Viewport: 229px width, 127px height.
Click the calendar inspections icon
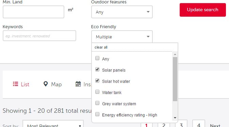pos(78,84)
